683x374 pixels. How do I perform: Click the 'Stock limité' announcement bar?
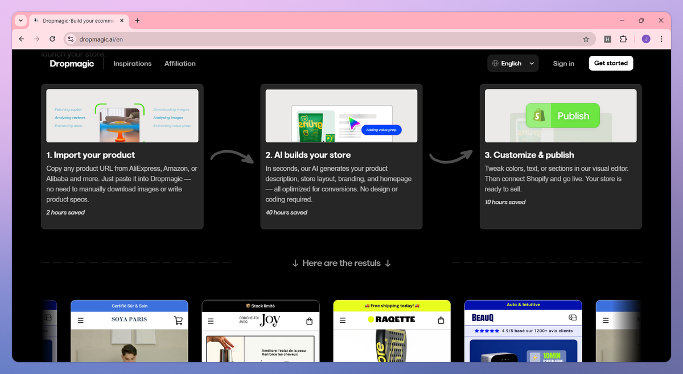point(261,306)
